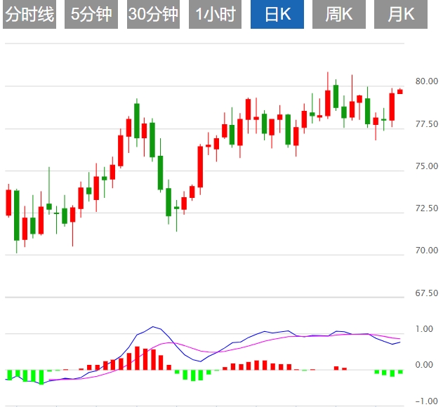This screenshot has width=443, height=407.
Task: Click the leftmost candlestick on the price chart
Action: pos(8,201)
